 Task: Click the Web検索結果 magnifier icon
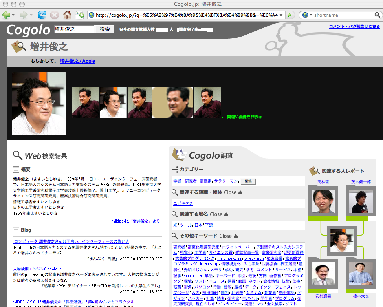tap(18, 155)
